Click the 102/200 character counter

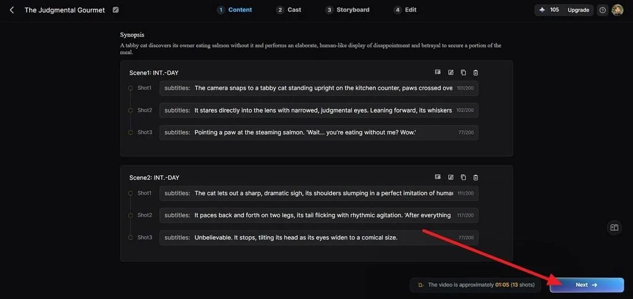tap(465, 110)
